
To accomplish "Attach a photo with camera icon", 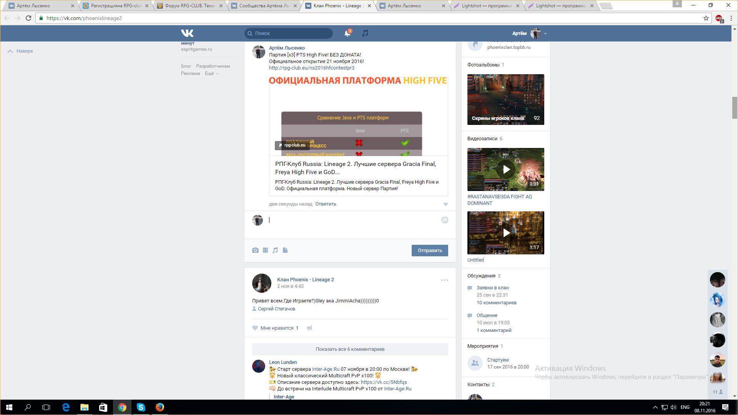I will point(255,250).
